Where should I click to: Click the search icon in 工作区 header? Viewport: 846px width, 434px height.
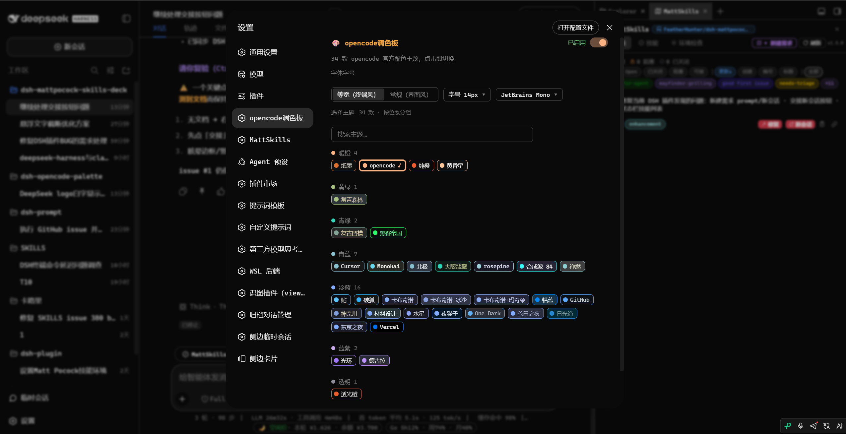coord(94,70)
